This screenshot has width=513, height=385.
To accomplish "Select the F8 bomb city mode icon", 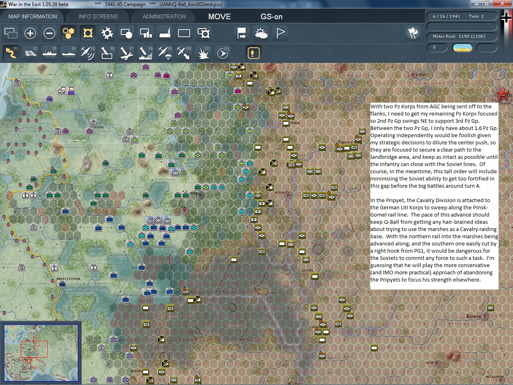I will coord(145,53).
